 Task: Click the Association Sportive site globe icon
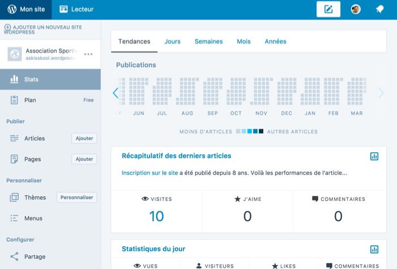(14, 54)
